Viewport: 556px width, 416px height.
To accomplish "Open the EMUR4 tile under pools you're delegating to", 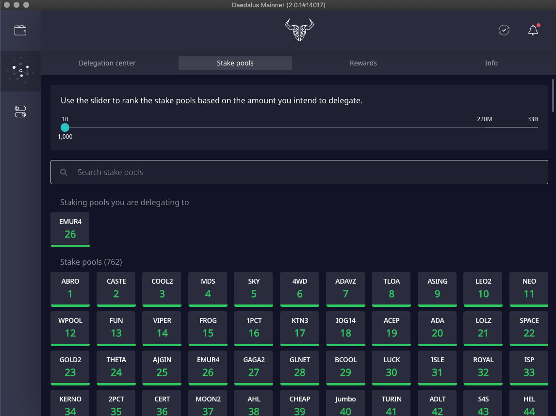I will (70, 229).
